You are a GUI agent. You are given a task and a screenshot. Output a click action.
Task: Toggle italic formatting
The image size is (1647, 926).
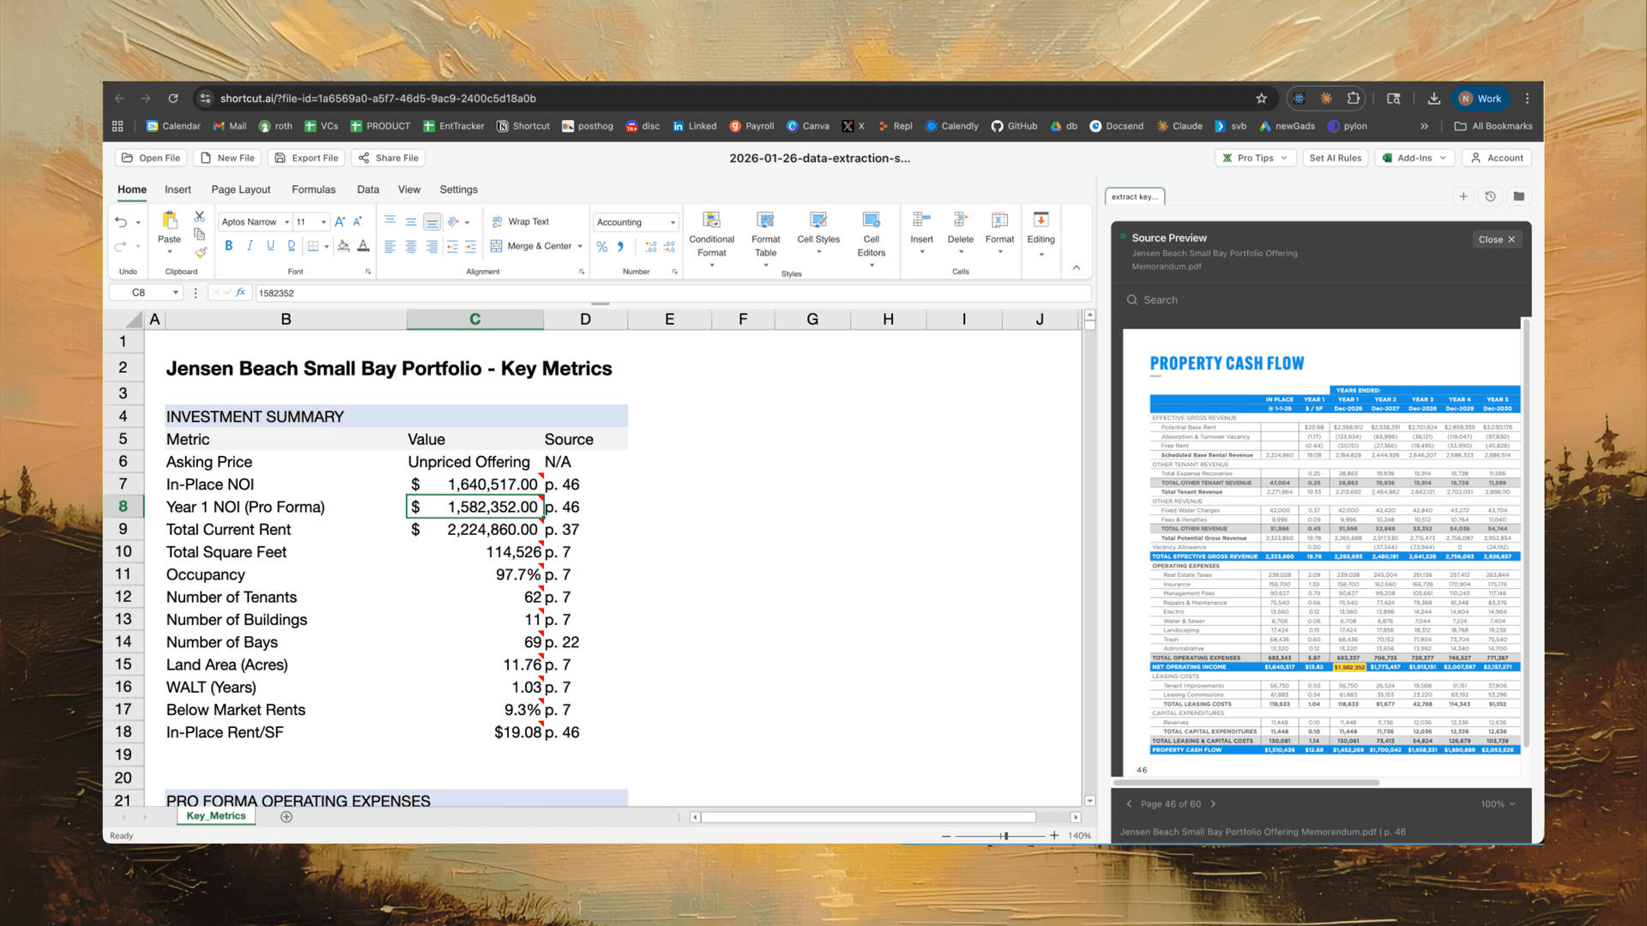coord(250,245)
